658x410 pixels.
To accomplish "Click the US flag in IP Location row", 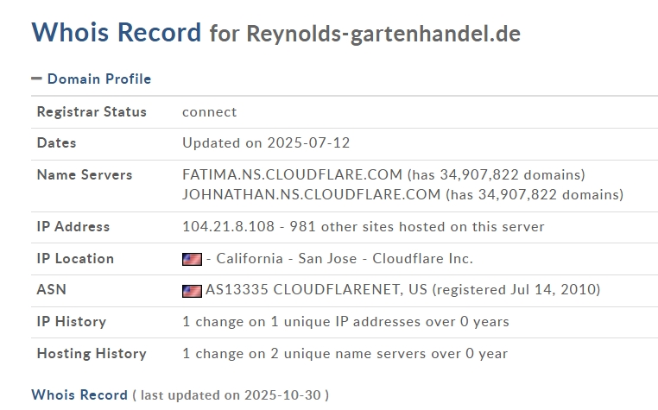I will coord(192,259).
